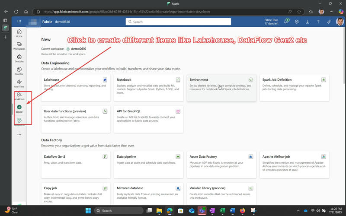Create a new Notebook item
Viewport: 346px width, 216px height.
point(148,88)
